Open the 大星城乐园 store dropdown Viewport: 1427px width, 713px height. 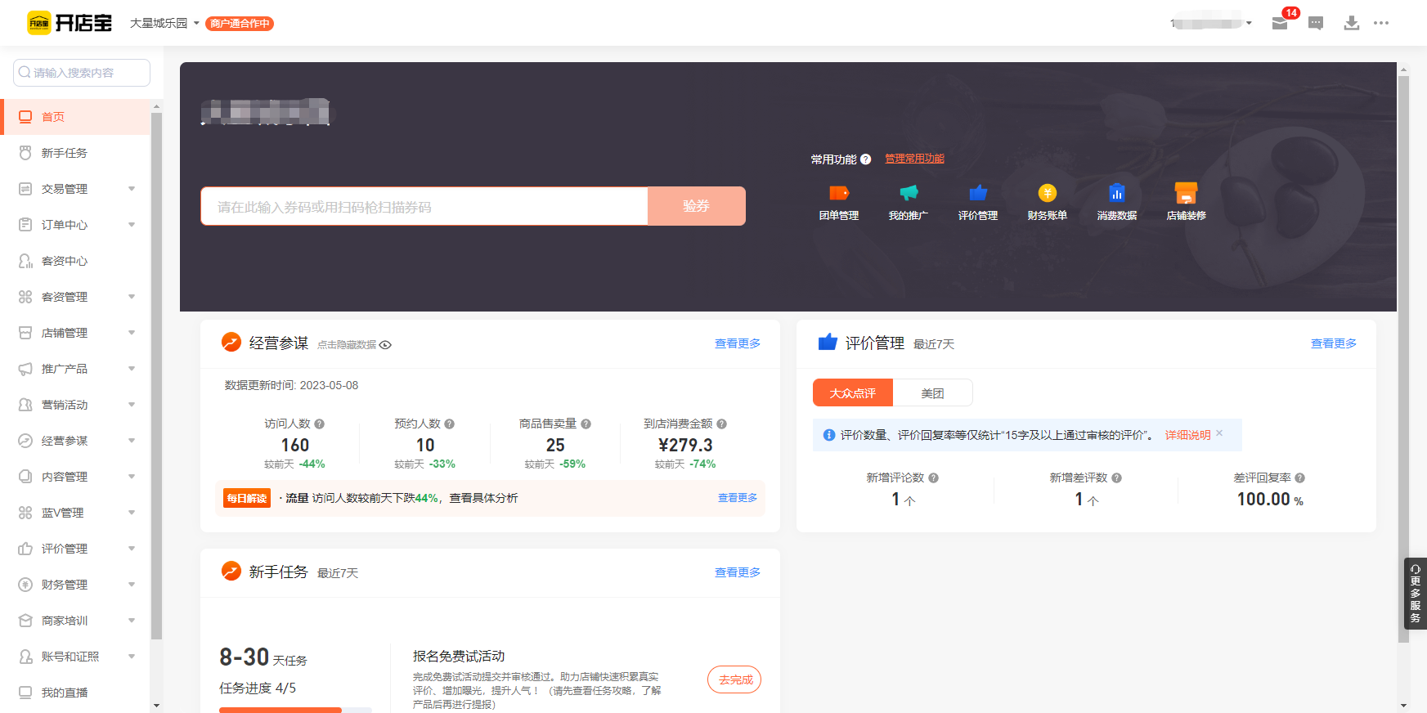pyautogui.click(x=164, y=23)
